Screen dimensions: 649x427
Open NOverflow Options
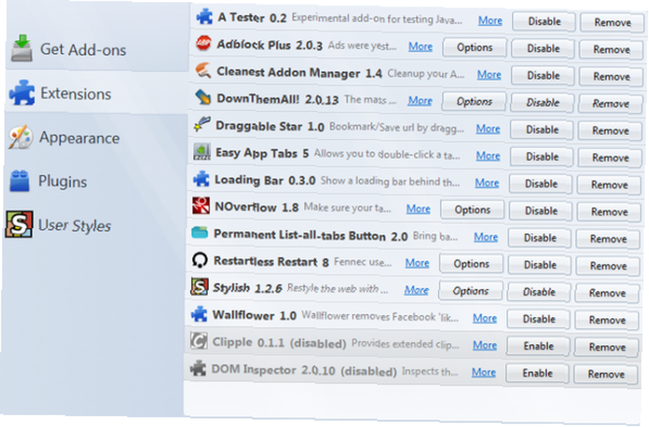(472, 210)
